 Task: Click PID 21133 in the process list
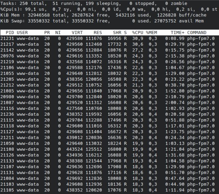pos(7,161)
